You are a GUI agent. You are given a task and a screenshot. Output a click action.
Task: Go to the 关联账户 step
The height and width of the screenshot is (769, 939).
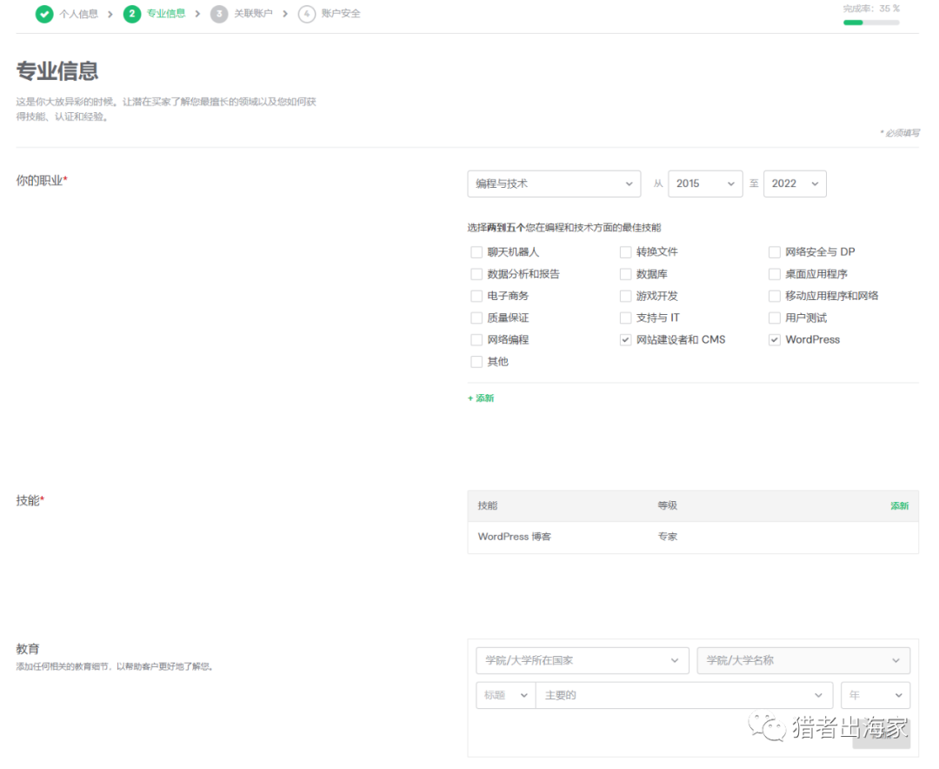(253, 14)
